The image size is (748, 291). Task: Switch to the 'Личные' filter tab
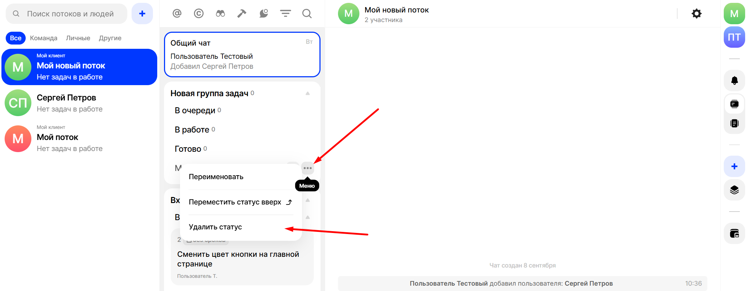[78, 38]
